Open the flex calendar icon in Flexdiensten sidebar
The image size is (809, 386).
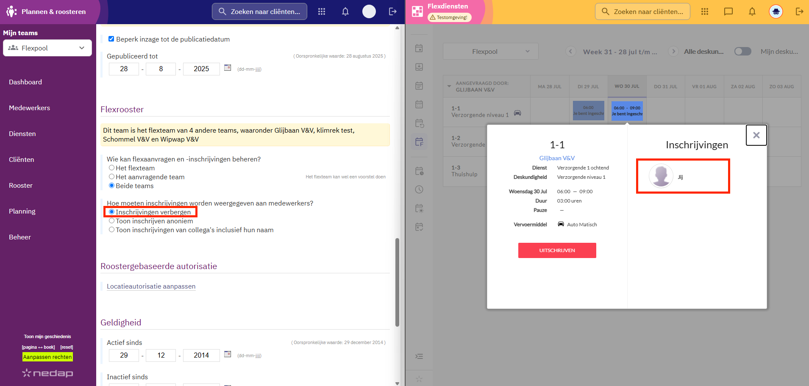click(419, 142)
